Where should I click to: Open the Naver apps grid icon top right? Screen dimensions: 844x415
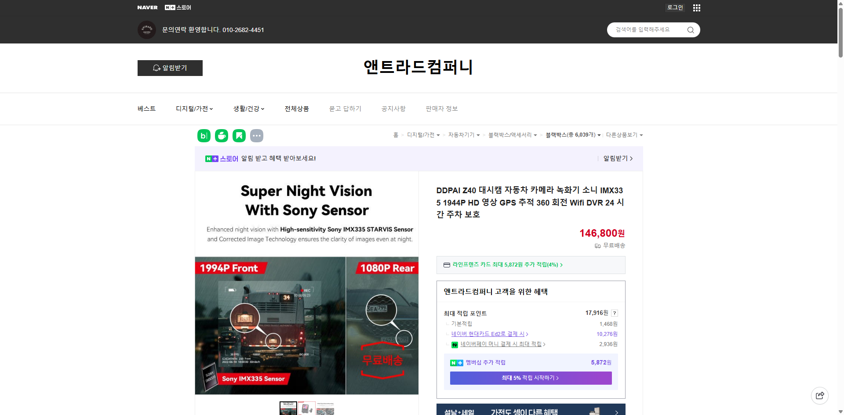point(696,7)
